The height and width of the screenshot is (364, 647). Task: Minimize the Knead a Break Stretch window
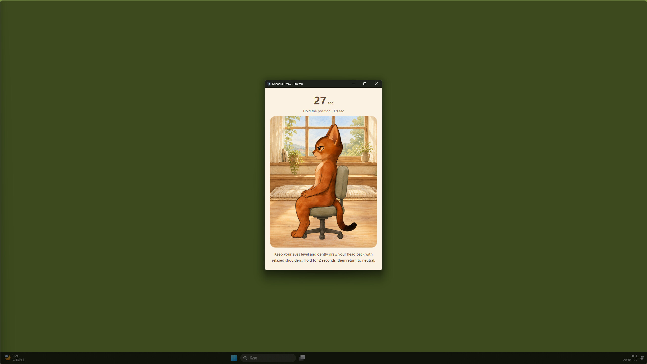click(353, 84)
